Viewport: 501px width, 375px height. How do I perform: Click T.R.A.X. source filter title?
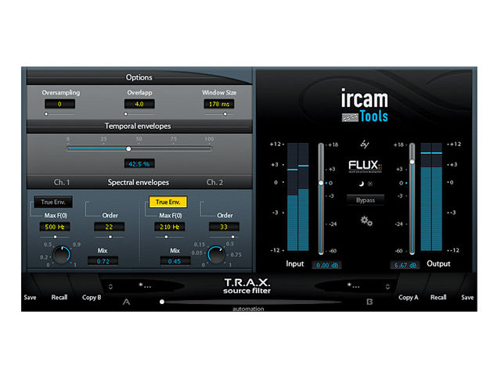[x=247, y=286]
